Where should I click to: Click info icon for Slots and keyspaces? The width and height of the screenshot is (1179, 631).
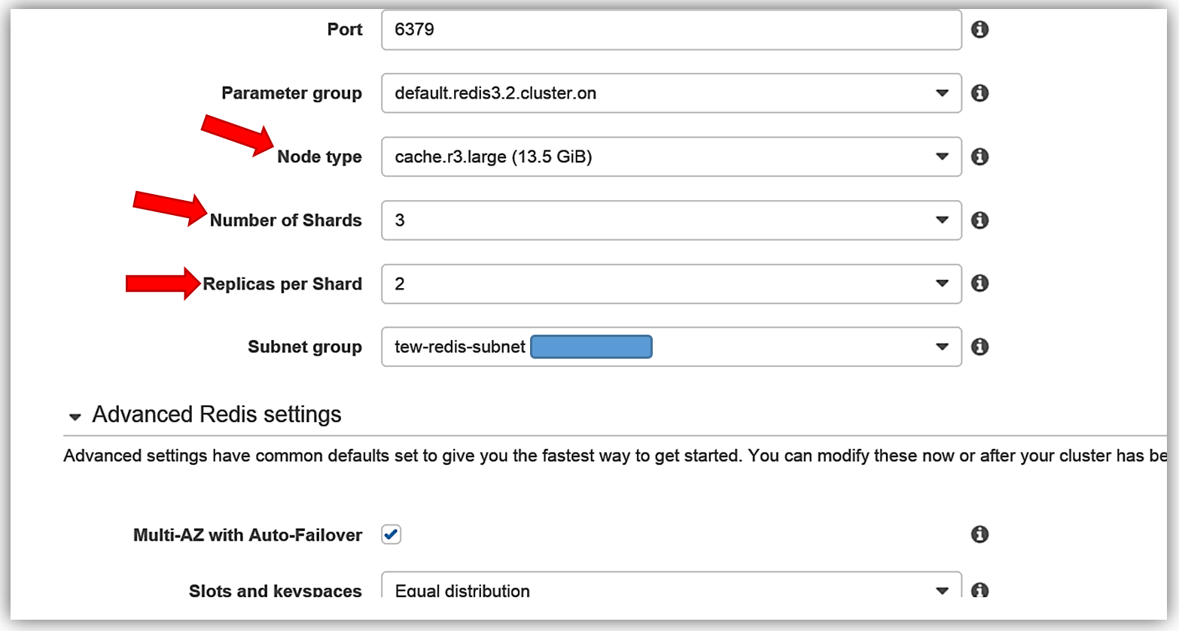pyautogui.click(x=979, y=590)
